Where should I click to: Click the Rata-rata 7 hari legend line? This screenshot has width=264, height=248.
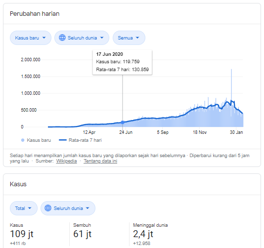click(x=63, y=140)
